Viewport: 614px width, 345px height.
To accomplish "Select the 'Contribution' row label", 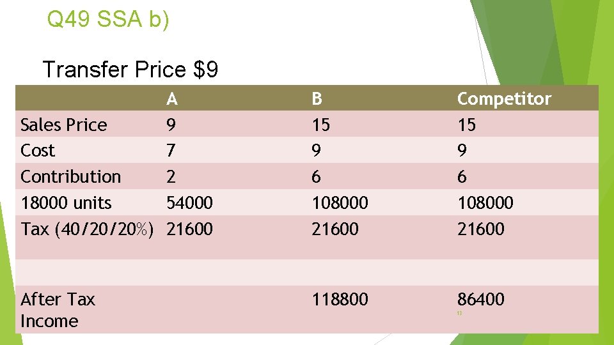I will [x=70, y=176].
